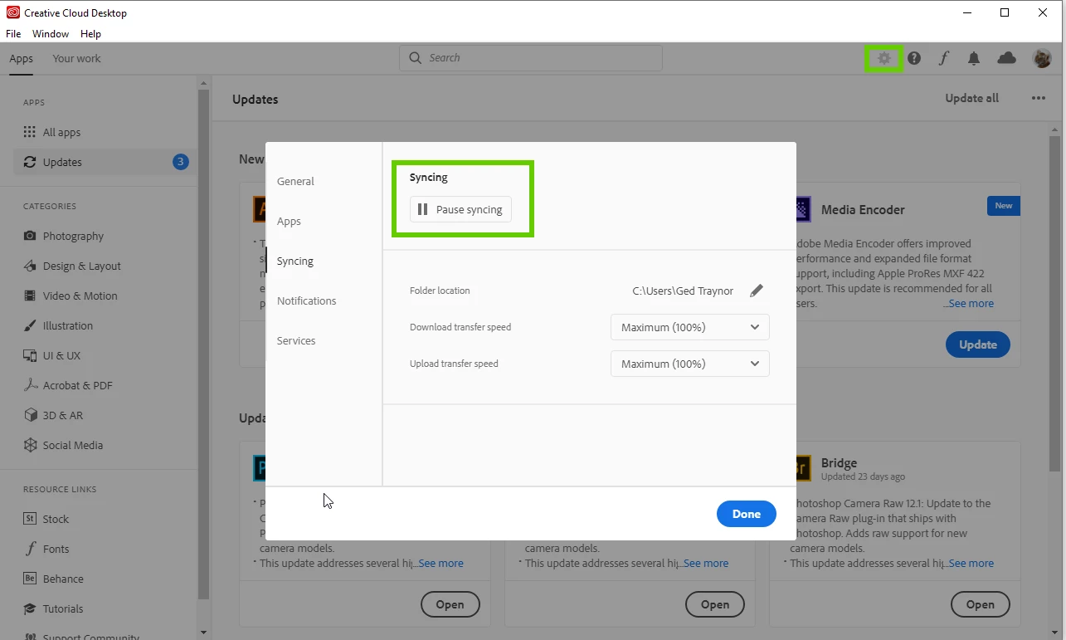
Task: Click the Done button
Action: [x=747, y=514]
